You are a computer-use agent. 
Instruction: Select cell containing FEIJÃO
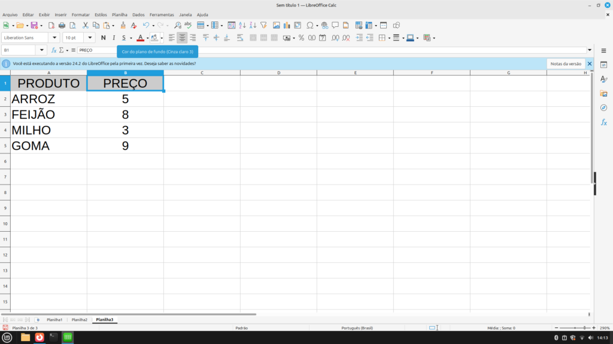[48, 115]
